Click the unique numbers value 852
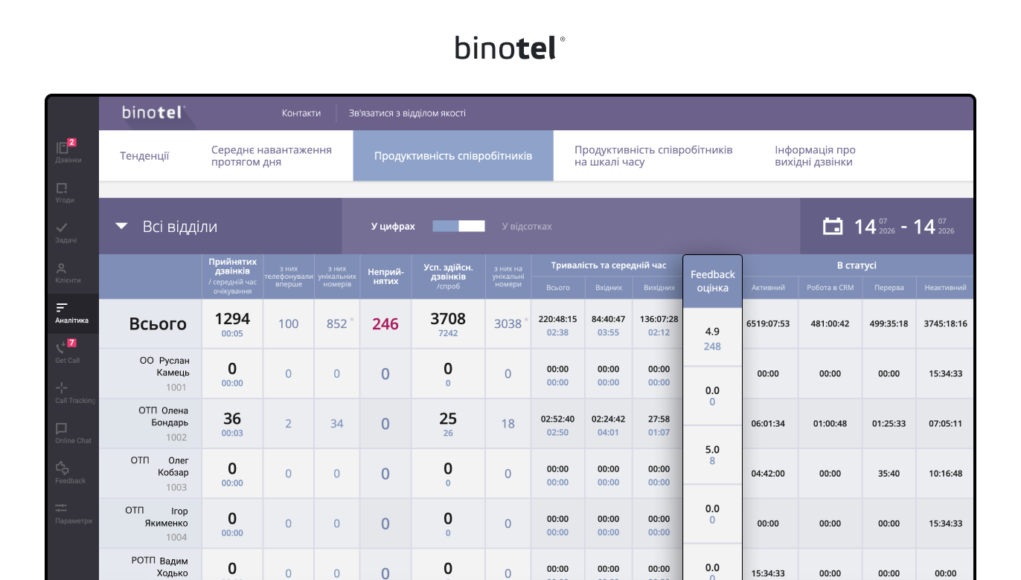1021x580 pixels. [x=337, y=324]
